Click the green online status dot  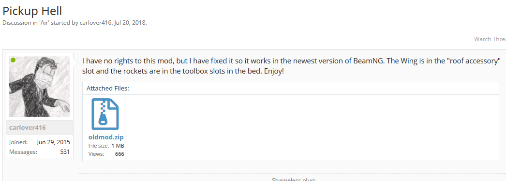click(x=13, y=60)
